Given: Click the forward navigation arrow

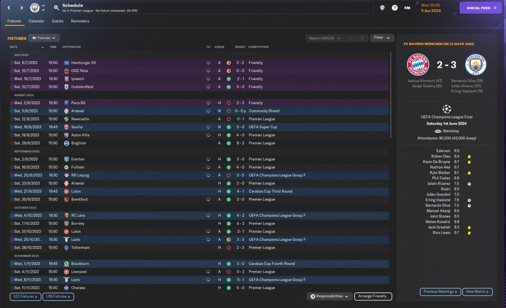Looking at the screenshot, I should [x=21, y=8].
